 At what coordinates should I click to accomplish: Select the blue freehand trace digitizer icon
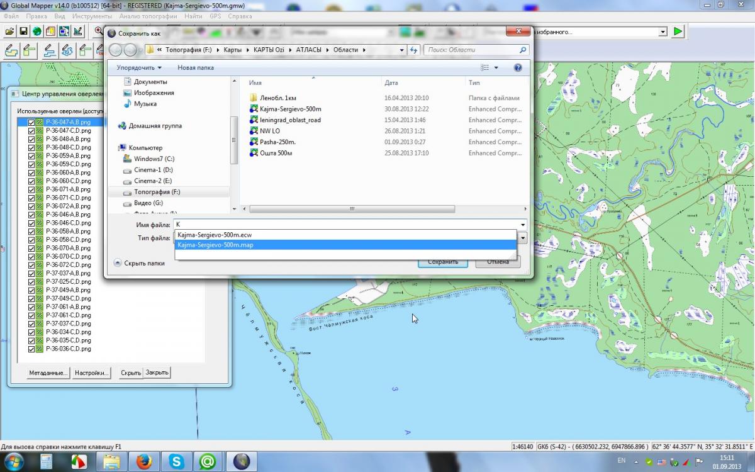[67, 50]
